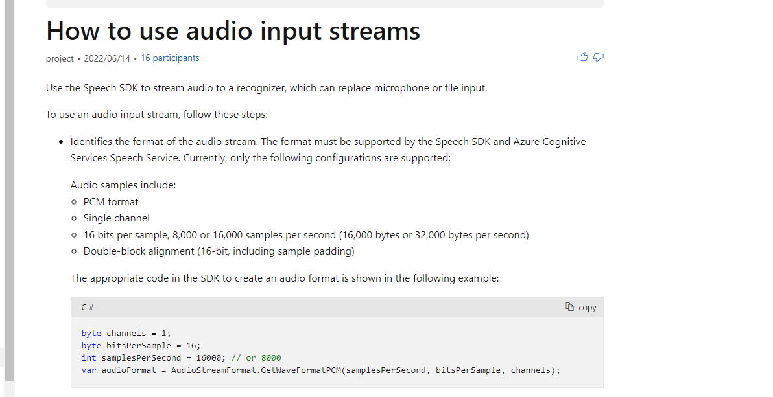Click the project label in the metadata row
This screenshot has height=397, width=773.
pos(60,58)
